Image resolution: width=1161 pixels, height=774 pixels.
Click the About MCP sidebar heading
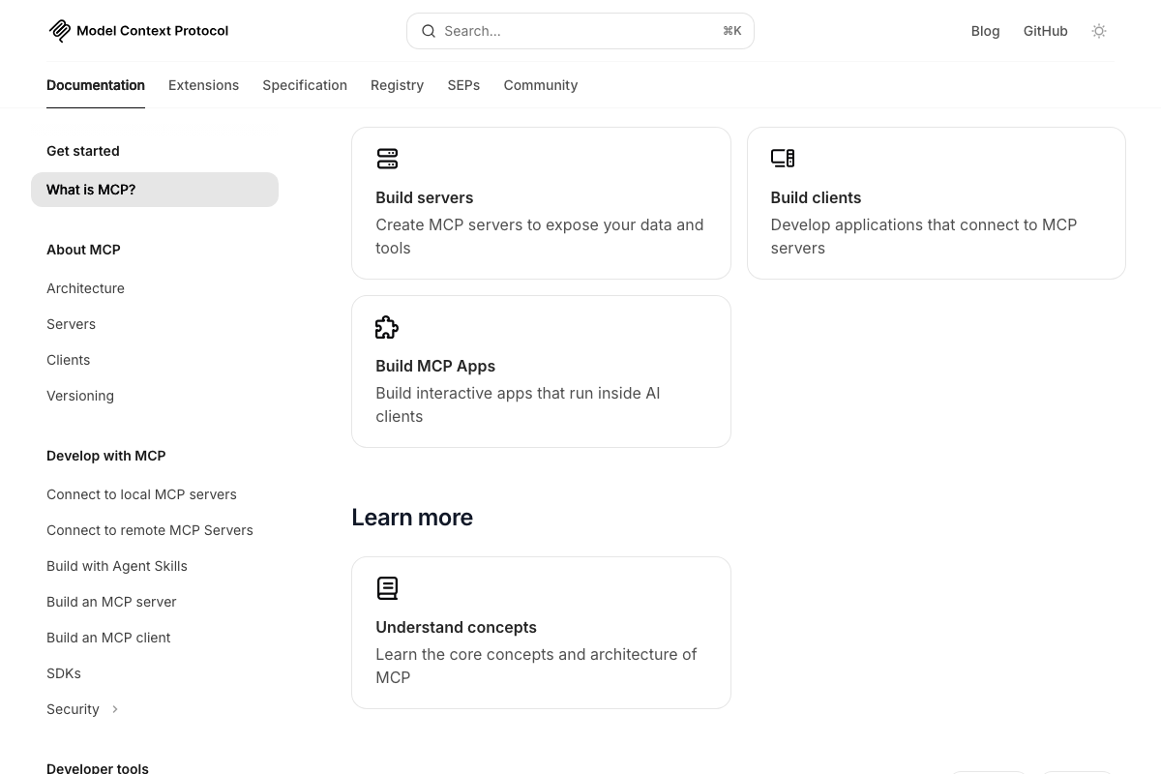83,250
